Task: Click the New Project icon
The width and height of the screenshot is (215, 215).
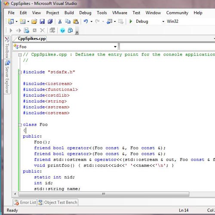Action: (x=11, y=21)
